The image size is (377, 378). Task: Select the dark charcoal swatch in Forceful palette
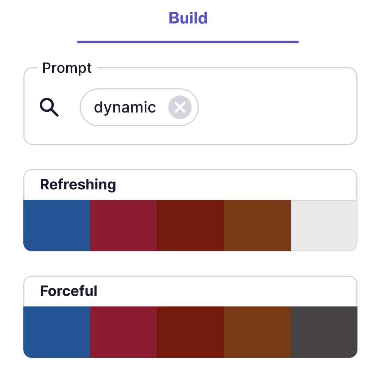pos(324,332)
